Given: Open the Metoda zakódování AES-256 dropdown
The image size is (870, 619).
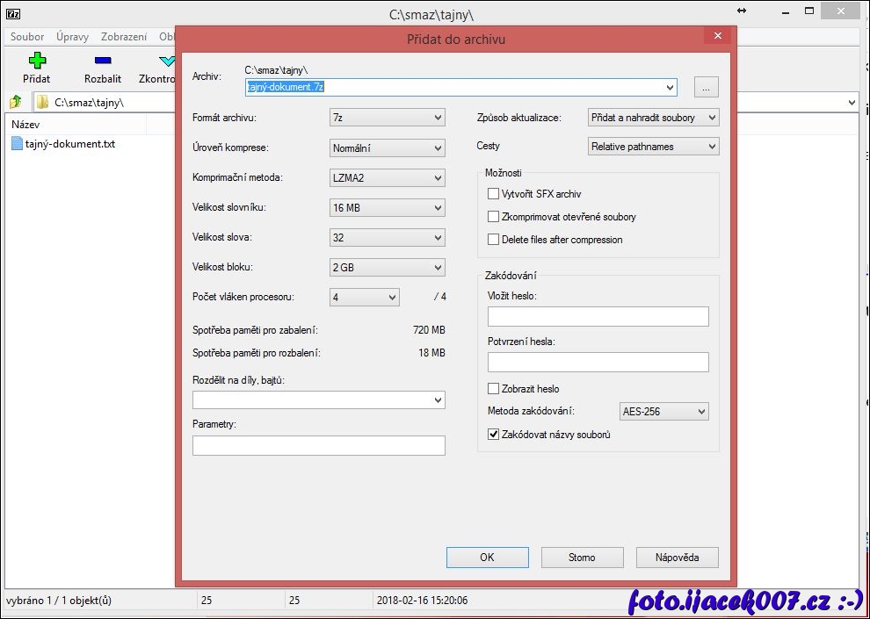Looking at the screenshot, I should [663, 412].
